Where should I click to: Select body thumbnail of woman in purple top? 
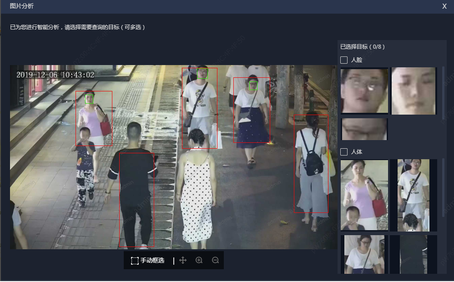coord(364,195)
